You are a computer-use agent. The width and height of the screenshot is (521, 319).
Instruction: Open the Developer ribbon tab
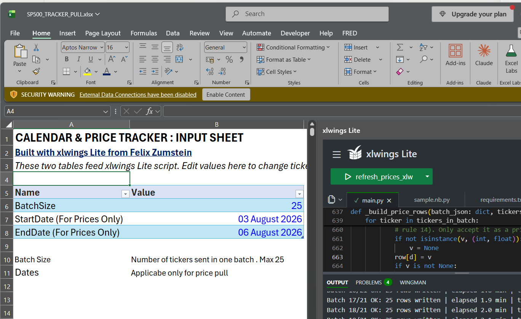[x=295, y=33]
